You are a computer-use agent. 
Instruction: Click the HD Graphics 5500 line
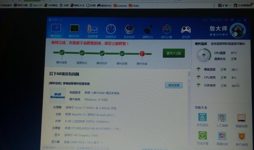81,135
